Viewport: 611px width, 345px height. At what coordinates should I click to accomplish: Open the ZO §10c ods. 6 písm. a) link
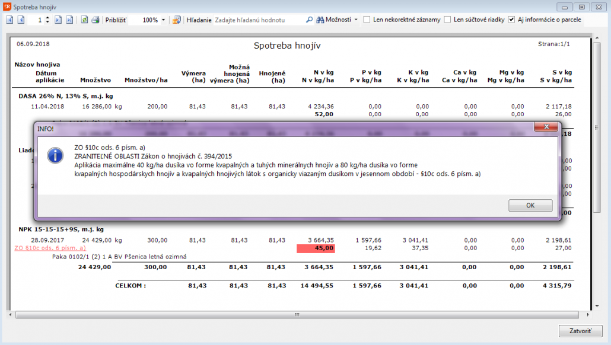(50, 248)
